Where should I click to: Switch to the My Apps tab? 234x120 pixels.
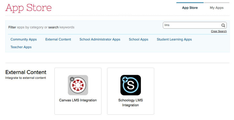click(217, 8)
